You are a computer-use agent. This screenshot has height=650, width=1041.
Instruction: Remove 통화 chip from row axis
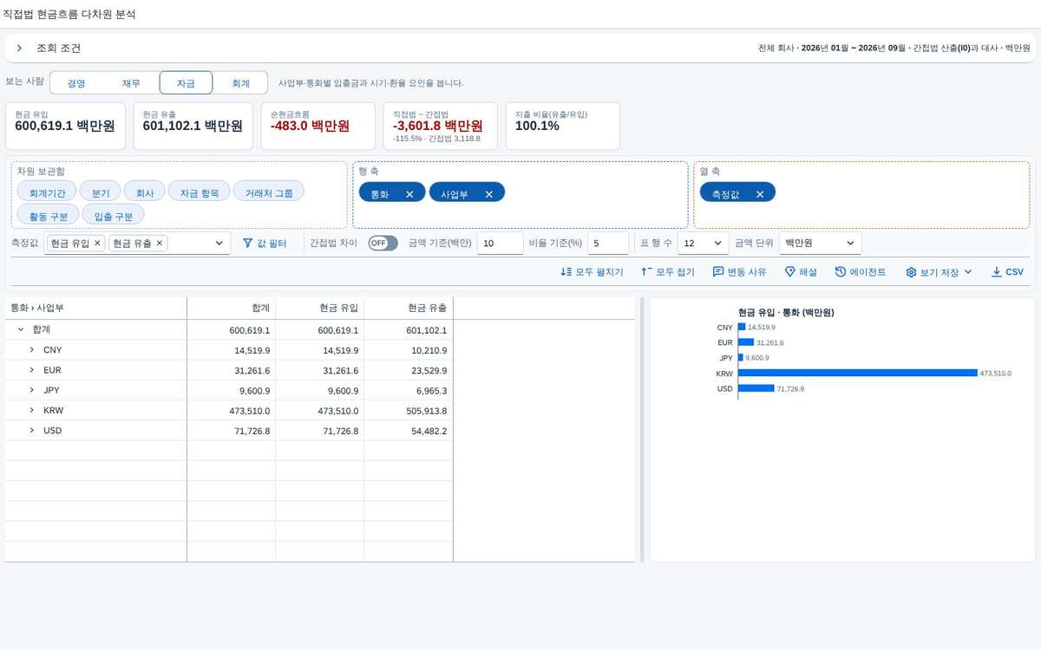[x=409, y=194]
